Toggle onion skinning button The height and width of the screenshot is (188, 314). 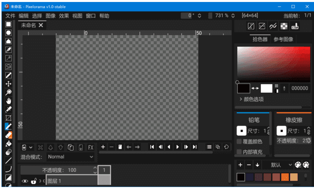218,147
